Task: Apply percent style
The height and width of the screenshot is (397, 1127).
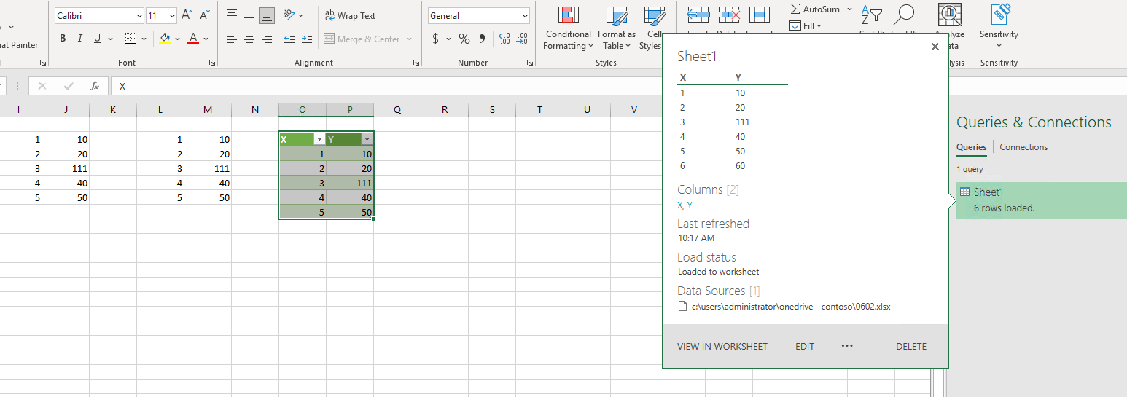Action: point(464,39)
